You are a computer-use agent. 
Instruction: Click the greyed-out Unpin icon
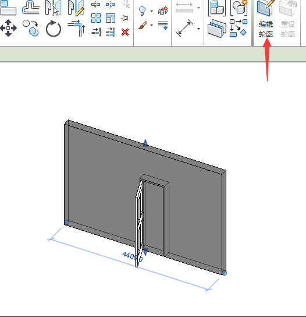point(125,4)
